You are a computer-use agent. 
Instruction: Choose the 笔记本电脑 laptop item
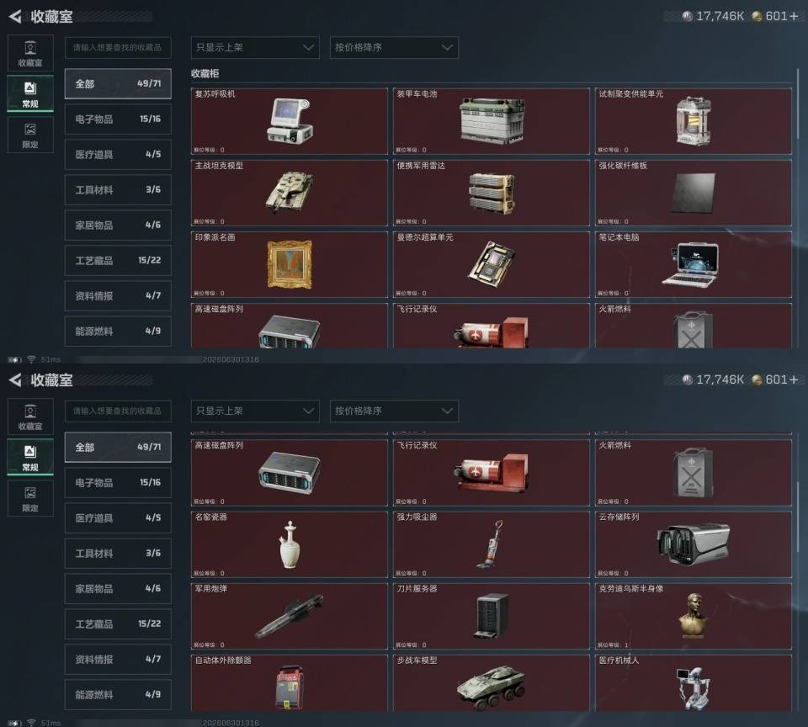coord(693,264)
